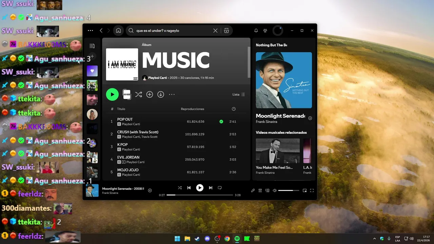Open the miniplayer

coord(304,190)
